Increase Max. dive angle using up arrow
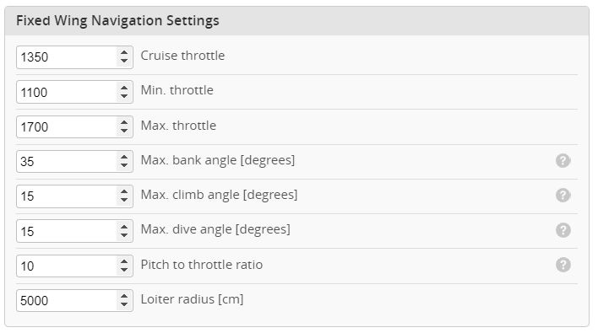 (x=124, y=227)
